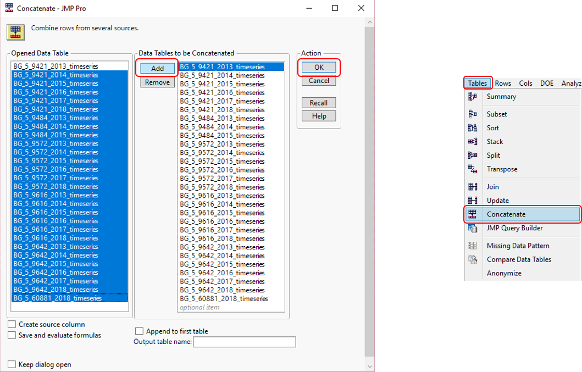Click the Transpose icon in Tables menu
The height and width of the screenshot is (372, 582).
[473, 169]
